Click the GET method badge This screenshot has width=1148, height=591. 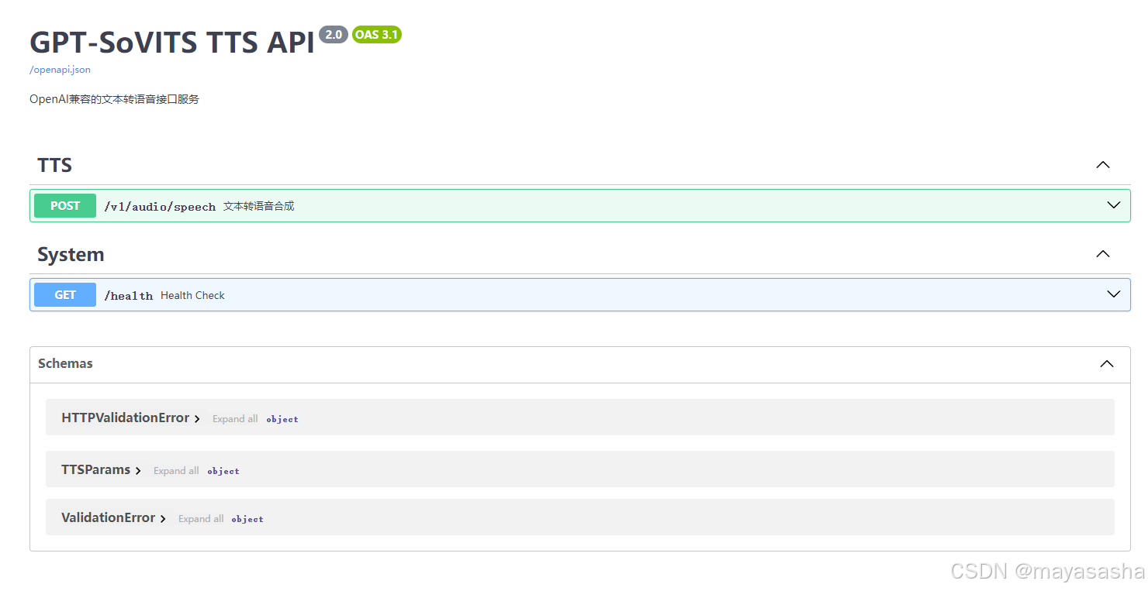(65, 295)
